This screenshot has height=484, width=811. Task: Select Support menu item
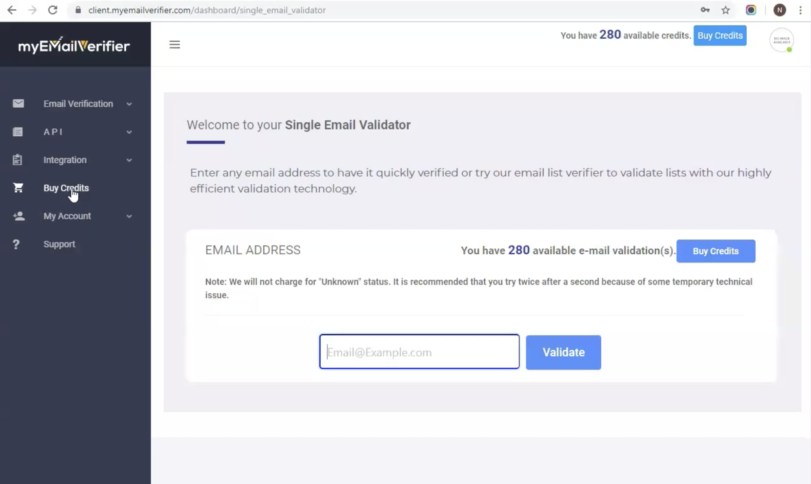59,244
